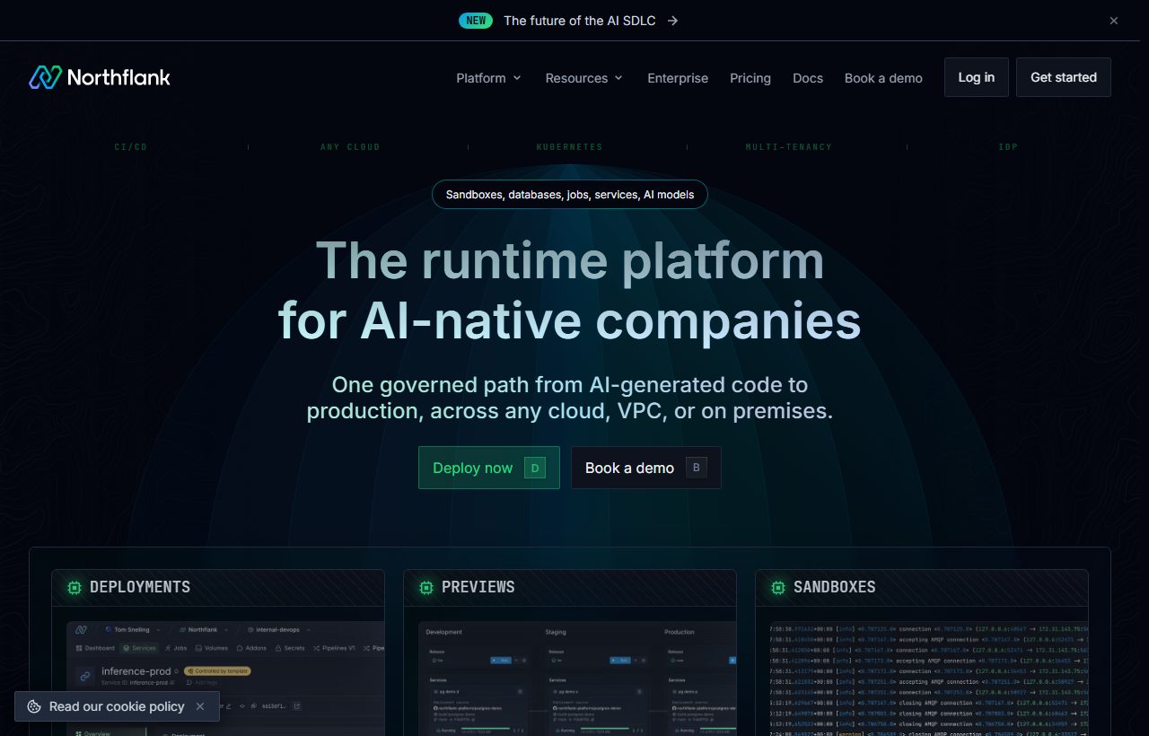The height and width of the screenshot is (736, 1149).
Task: Click the link icon beside inference-prod
Action: [86, 676]
